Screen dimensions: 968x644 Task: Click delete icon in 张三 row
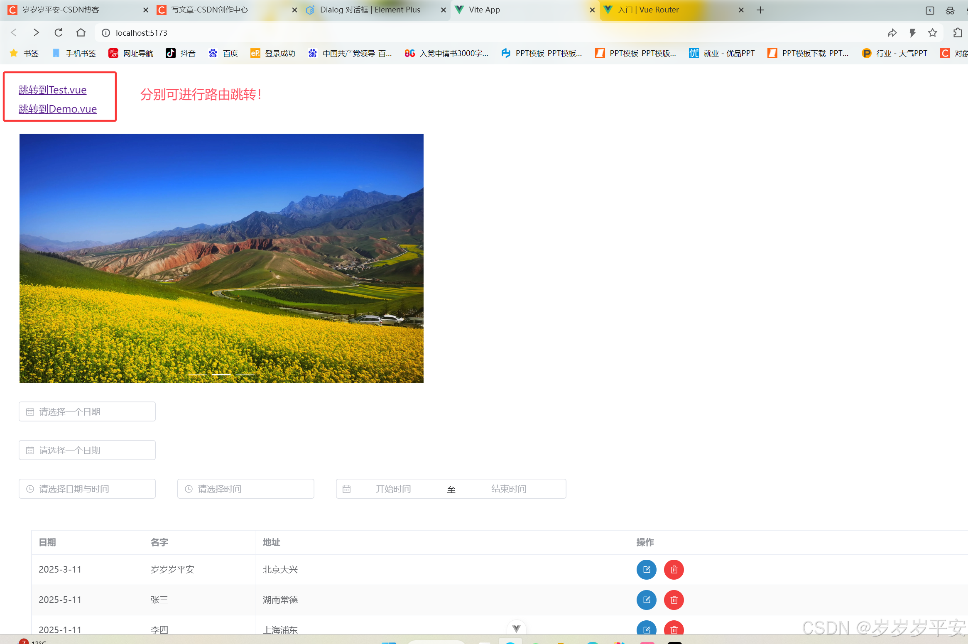[x=674, y=600]
